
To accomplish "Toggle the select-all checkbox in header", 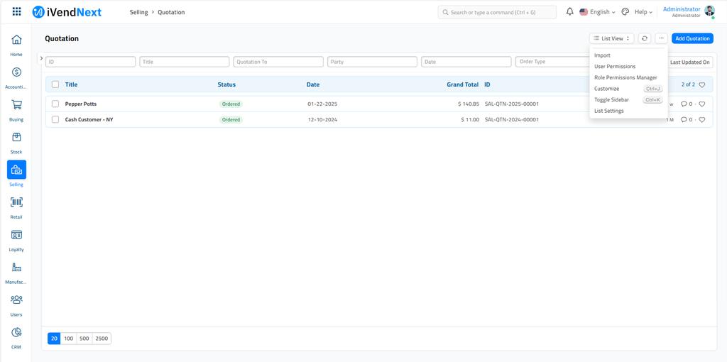I will (55, 84).
